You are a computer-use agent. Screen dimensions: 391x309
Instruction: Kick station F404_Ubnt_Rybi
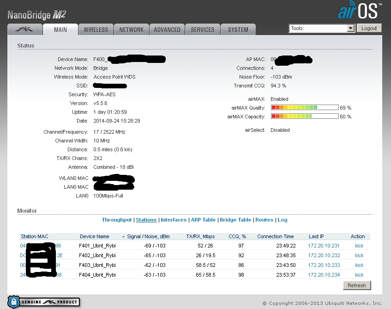[359, 275]
